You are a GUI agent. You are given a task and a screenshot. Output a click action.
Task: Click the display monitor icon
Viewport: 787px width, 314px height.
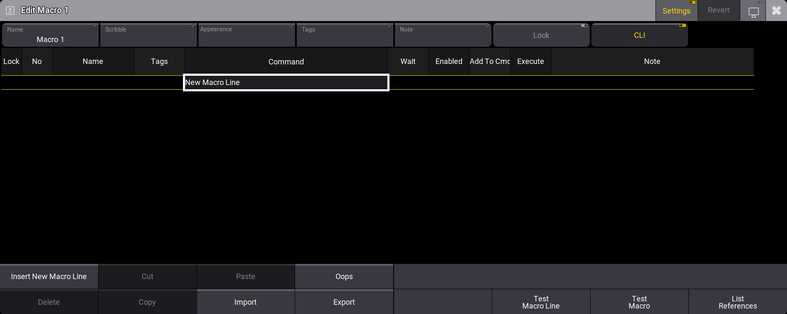pos(753,12)
